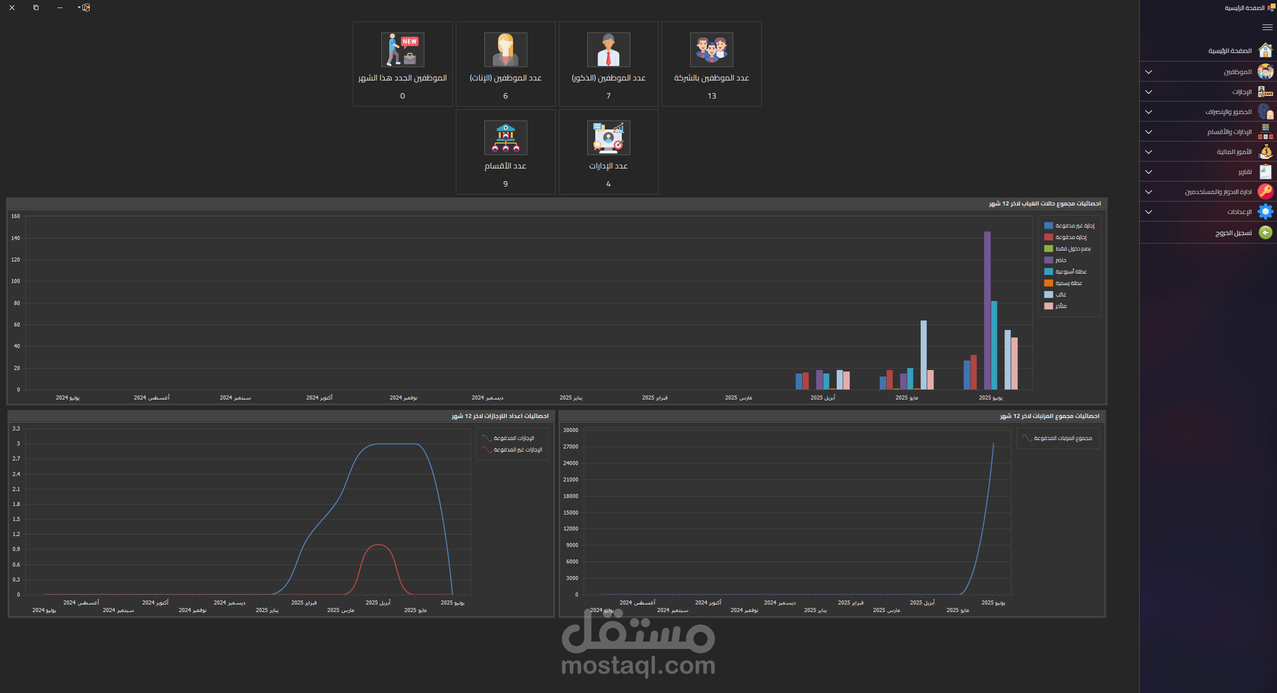Image resolution: width=1277 pixels, height=693 pixels.
Task: Toggle the hamburger sidebar menu
Action: pos(1267,27)
